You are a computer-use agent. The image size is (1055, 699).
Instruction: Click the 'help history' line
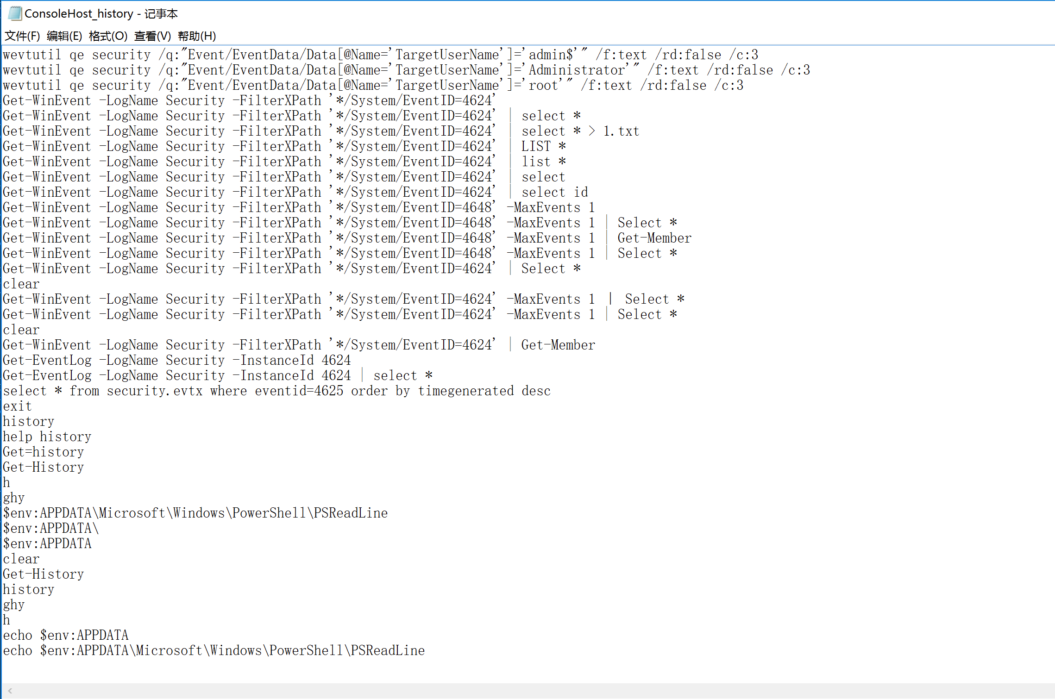coord(47,437)
